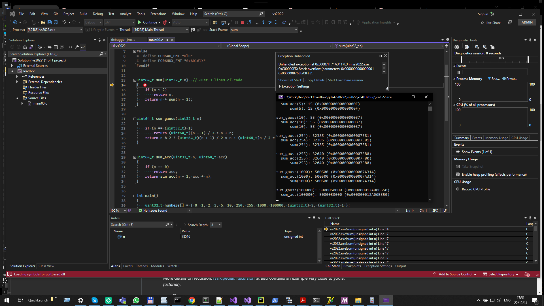
Task: Switch to the Locals tab
Action: click(128, 266)
